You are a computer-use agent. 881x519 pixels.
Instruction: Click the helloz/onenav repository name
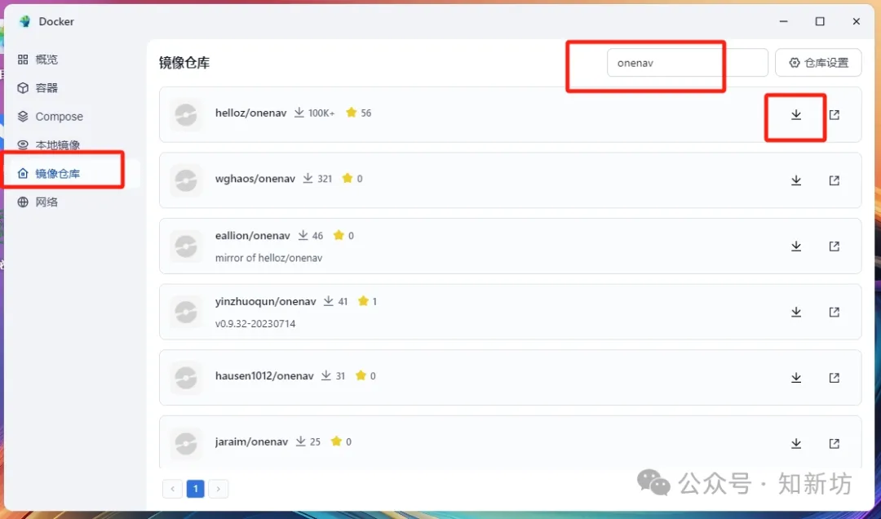(250, 113)
